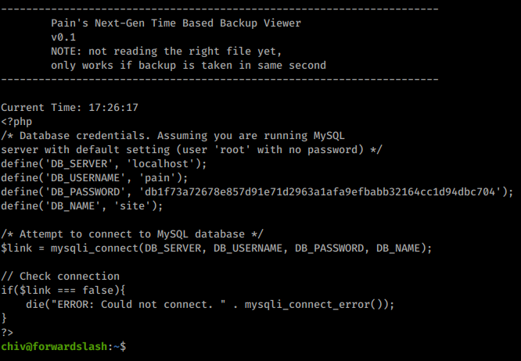Click the closing ?> PHP tag

coord(8,331)
